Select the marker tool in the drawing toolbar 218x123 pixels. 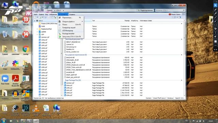pyautogui.click(x=215, y=14)
